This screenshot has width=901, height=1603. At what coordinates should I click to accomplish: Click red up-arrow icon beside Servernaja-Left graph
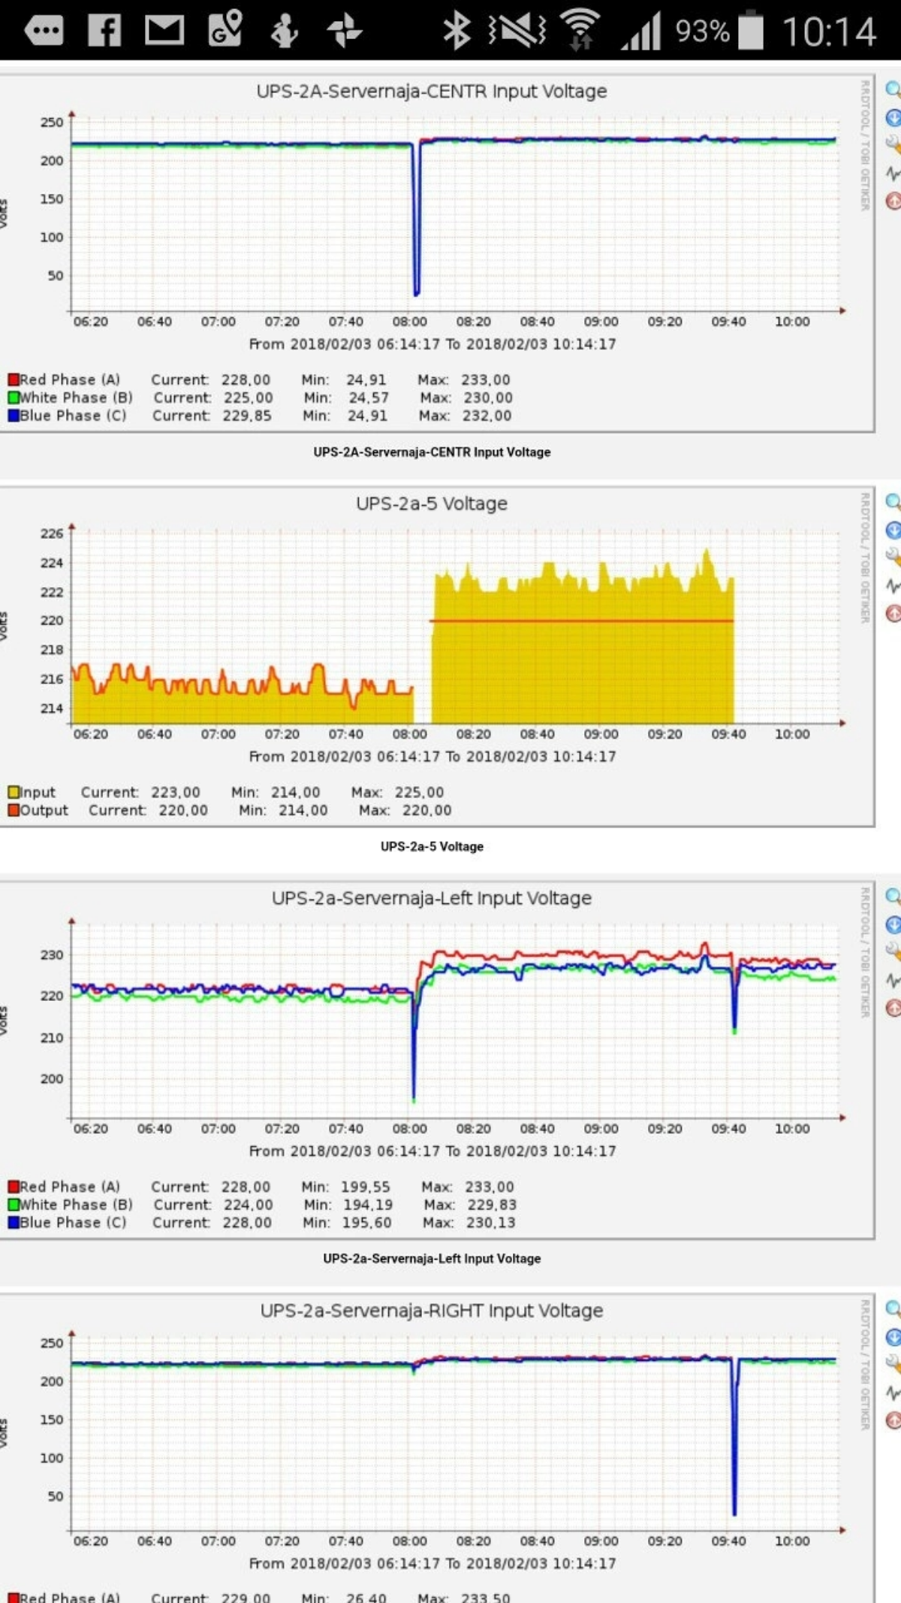(893, 1008)
